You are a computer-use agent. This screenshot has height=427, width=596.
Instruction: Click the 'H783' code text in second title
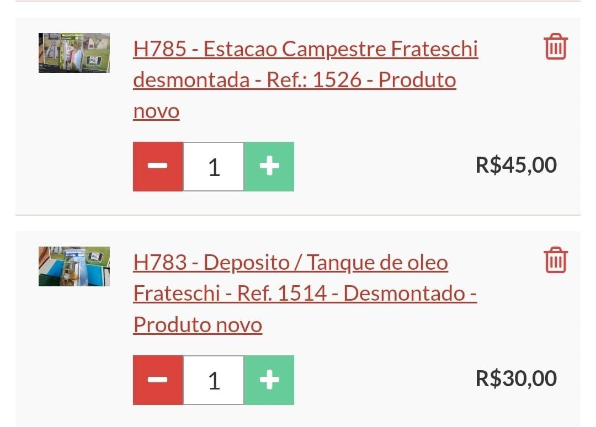(160, 263)
